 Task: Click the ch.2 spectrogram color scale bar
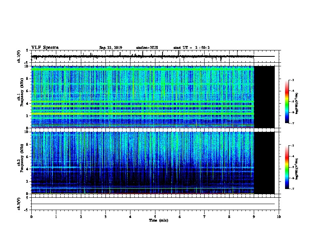point(287,167)
